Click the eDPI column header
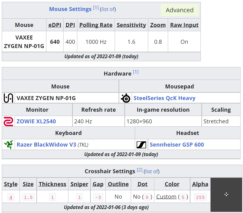 point(55,25)
